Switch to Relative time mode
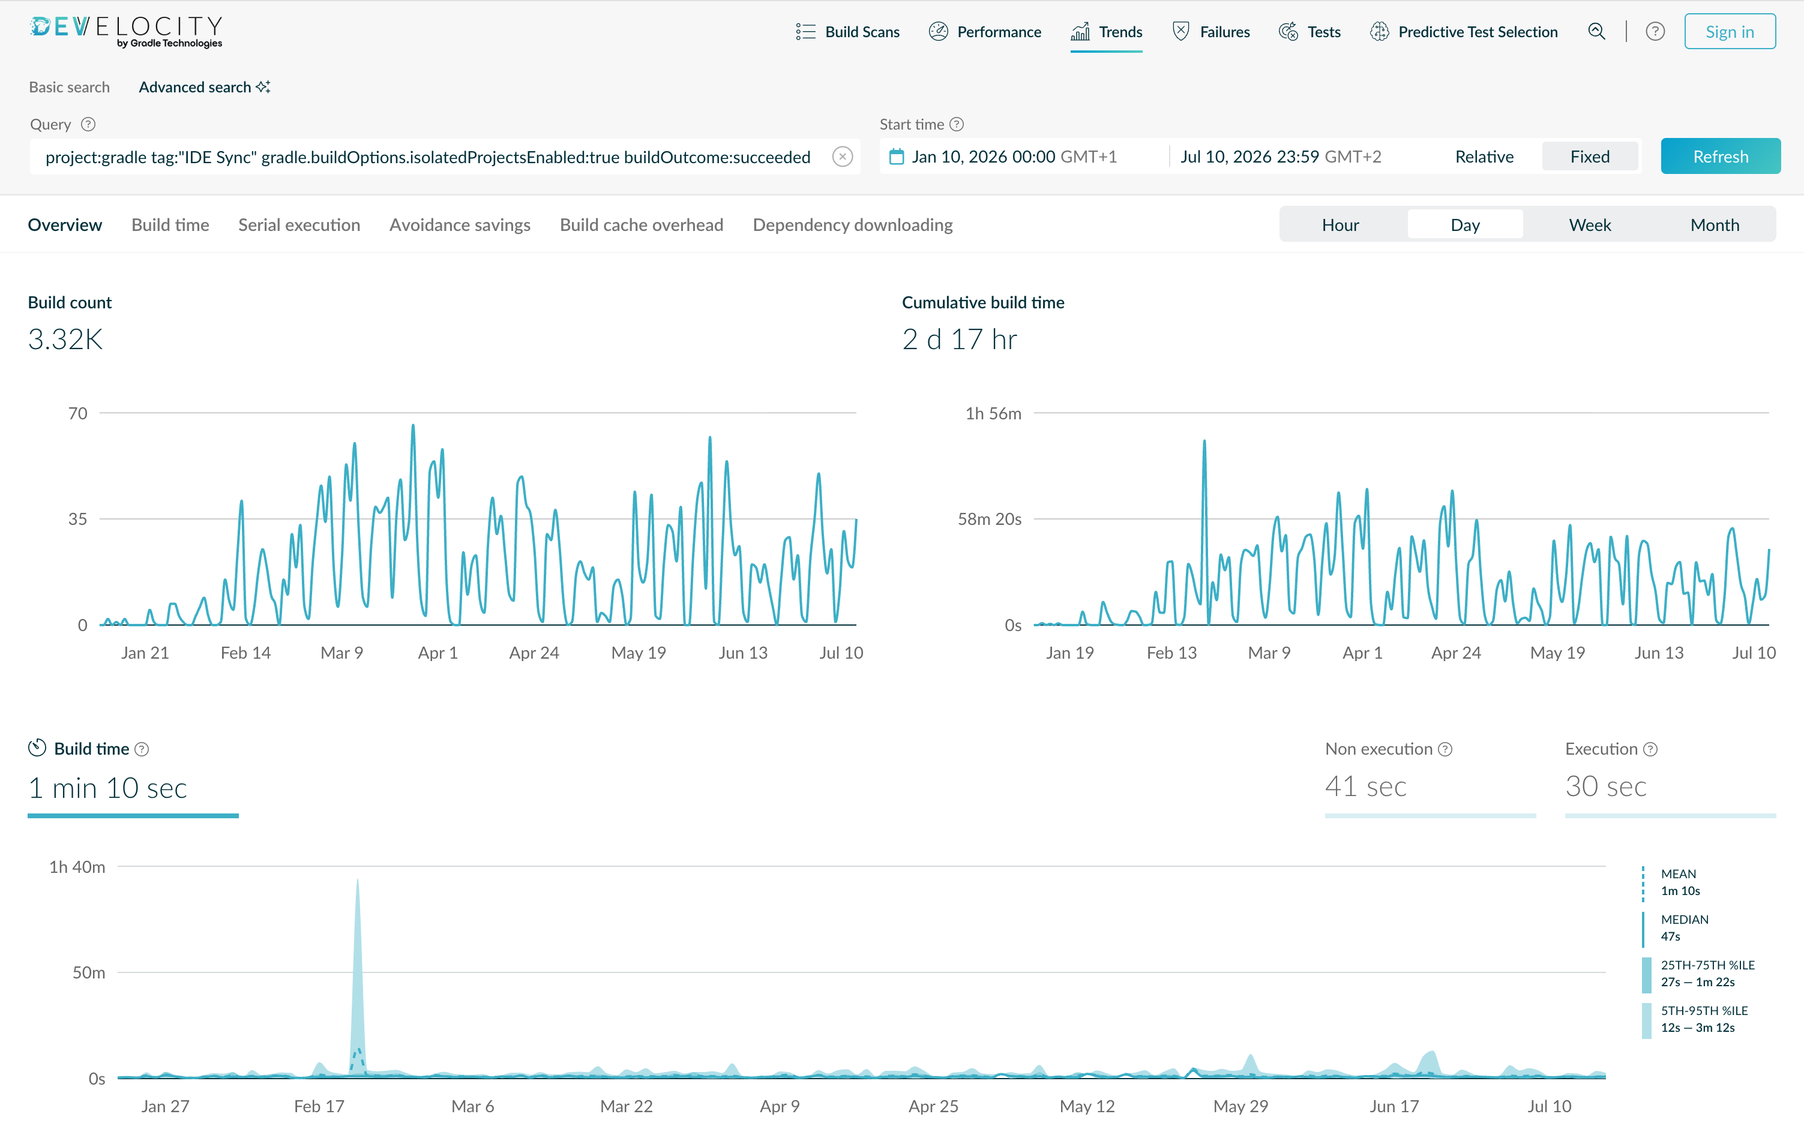Viewport: 1804px width, 1129px height. pos(1484,157)
